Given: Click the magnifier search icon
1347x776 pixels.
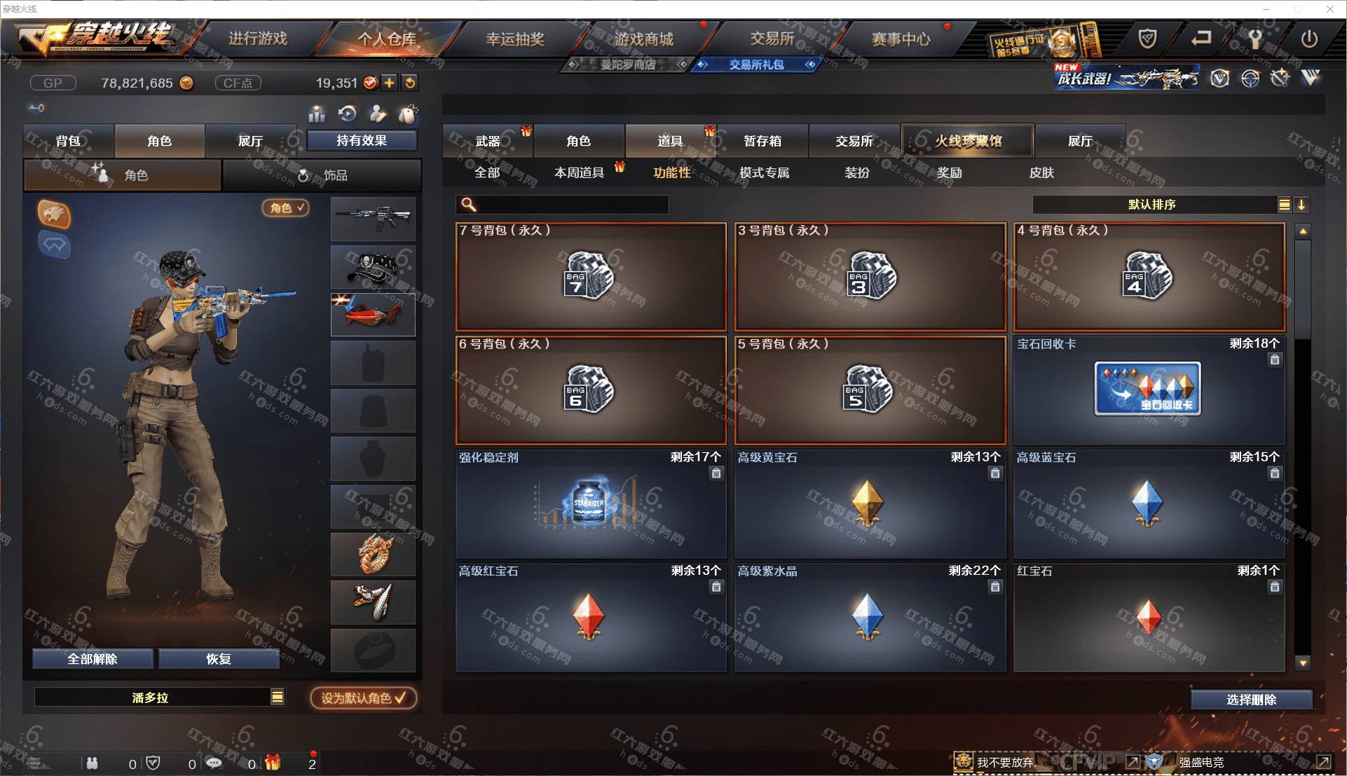Looking at the screenshot, I should point(469,205).
